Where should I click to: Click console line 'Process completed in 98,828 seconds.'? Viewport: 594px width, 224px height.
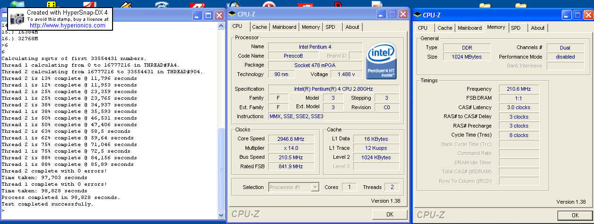point(61,198)
